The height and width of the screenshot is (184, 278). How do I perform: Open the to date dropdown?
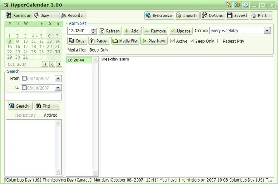pos(58,87)
